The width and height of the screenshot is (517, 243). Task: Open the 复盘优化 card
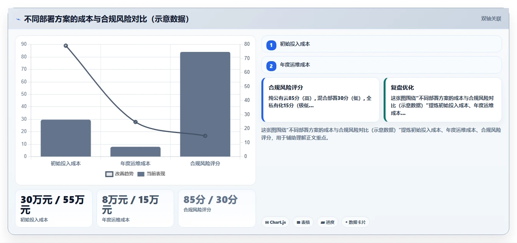443,100
